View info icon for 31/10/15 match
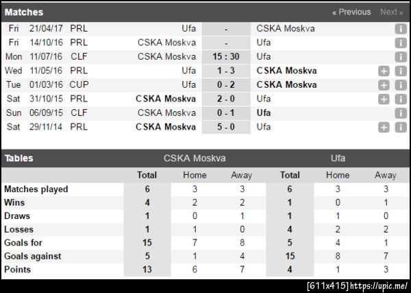 pos(401,99)
